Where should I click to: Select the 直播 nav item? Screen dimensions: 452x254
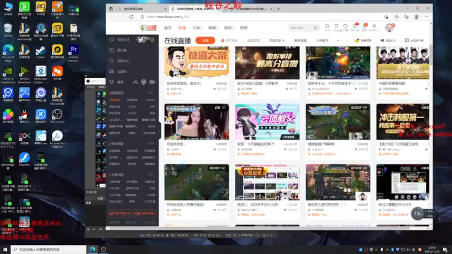182,28
